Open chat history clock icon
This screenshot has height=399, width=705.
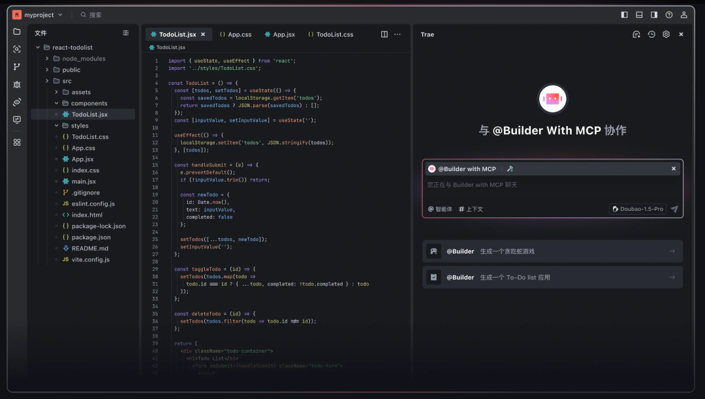(651, 34)
